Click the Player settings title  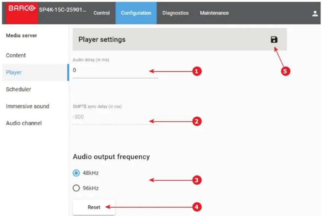[x=102, y=39]
